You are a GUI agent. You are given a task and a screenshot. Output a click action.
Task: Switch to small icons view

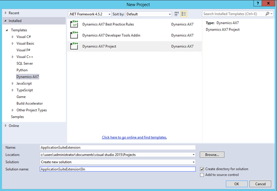coord(177,14)
